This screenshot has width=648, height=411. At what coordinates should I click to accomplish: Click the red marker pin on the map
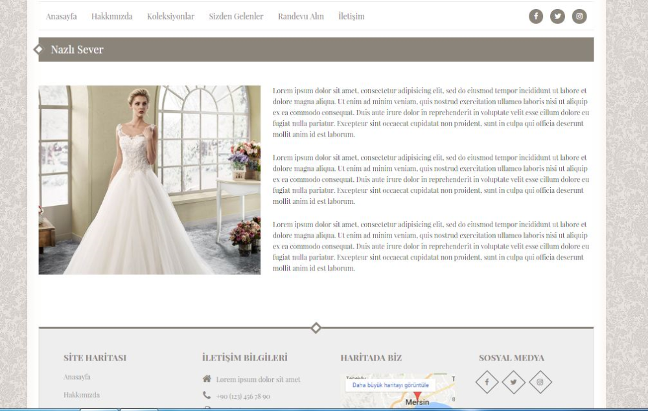417,396
